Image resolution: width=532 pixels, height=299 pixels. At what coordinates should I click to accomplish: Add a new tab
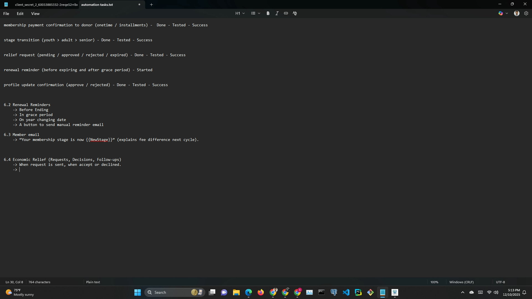(x=151, y=5)
